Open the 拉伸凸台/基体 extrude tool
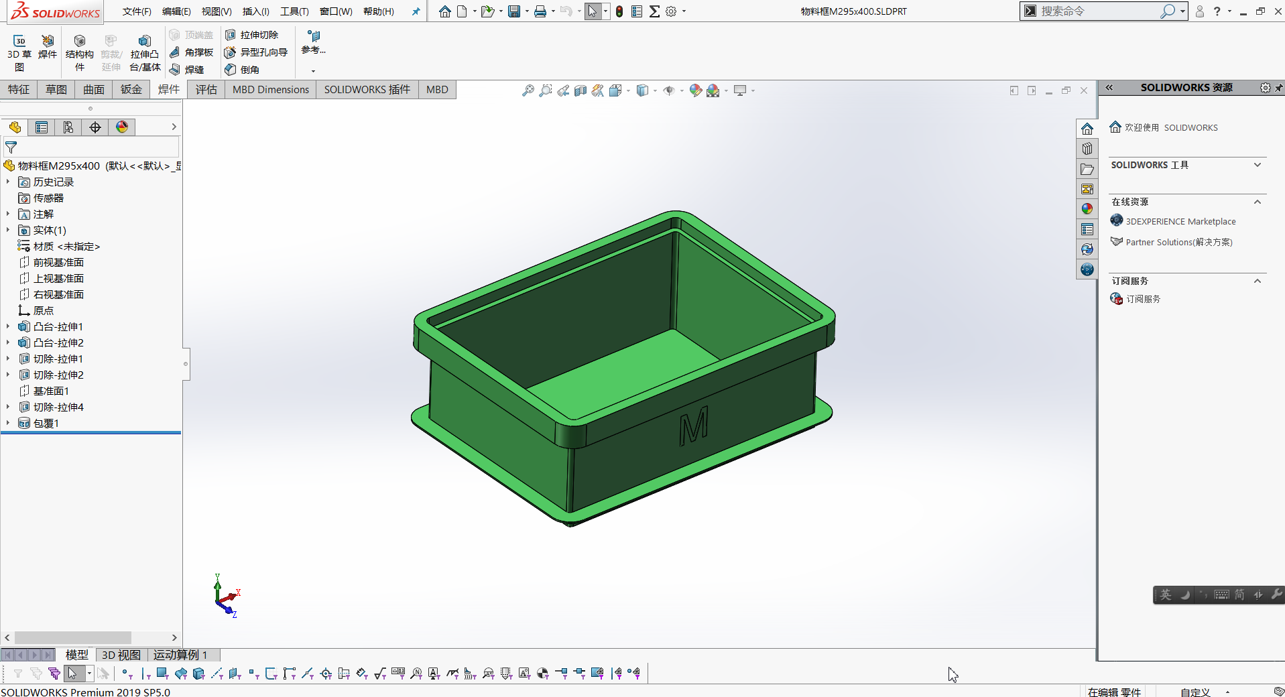 click(145, 53)
